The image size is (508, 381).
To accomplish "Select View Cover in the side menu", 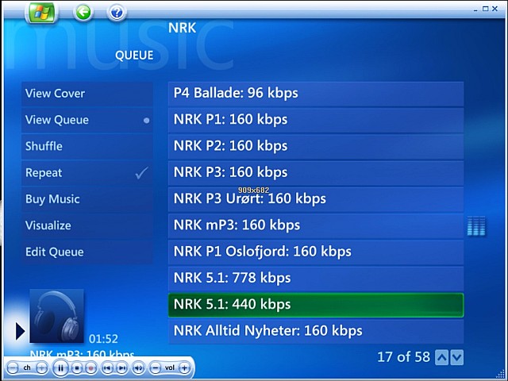I will tap(87, 94).
